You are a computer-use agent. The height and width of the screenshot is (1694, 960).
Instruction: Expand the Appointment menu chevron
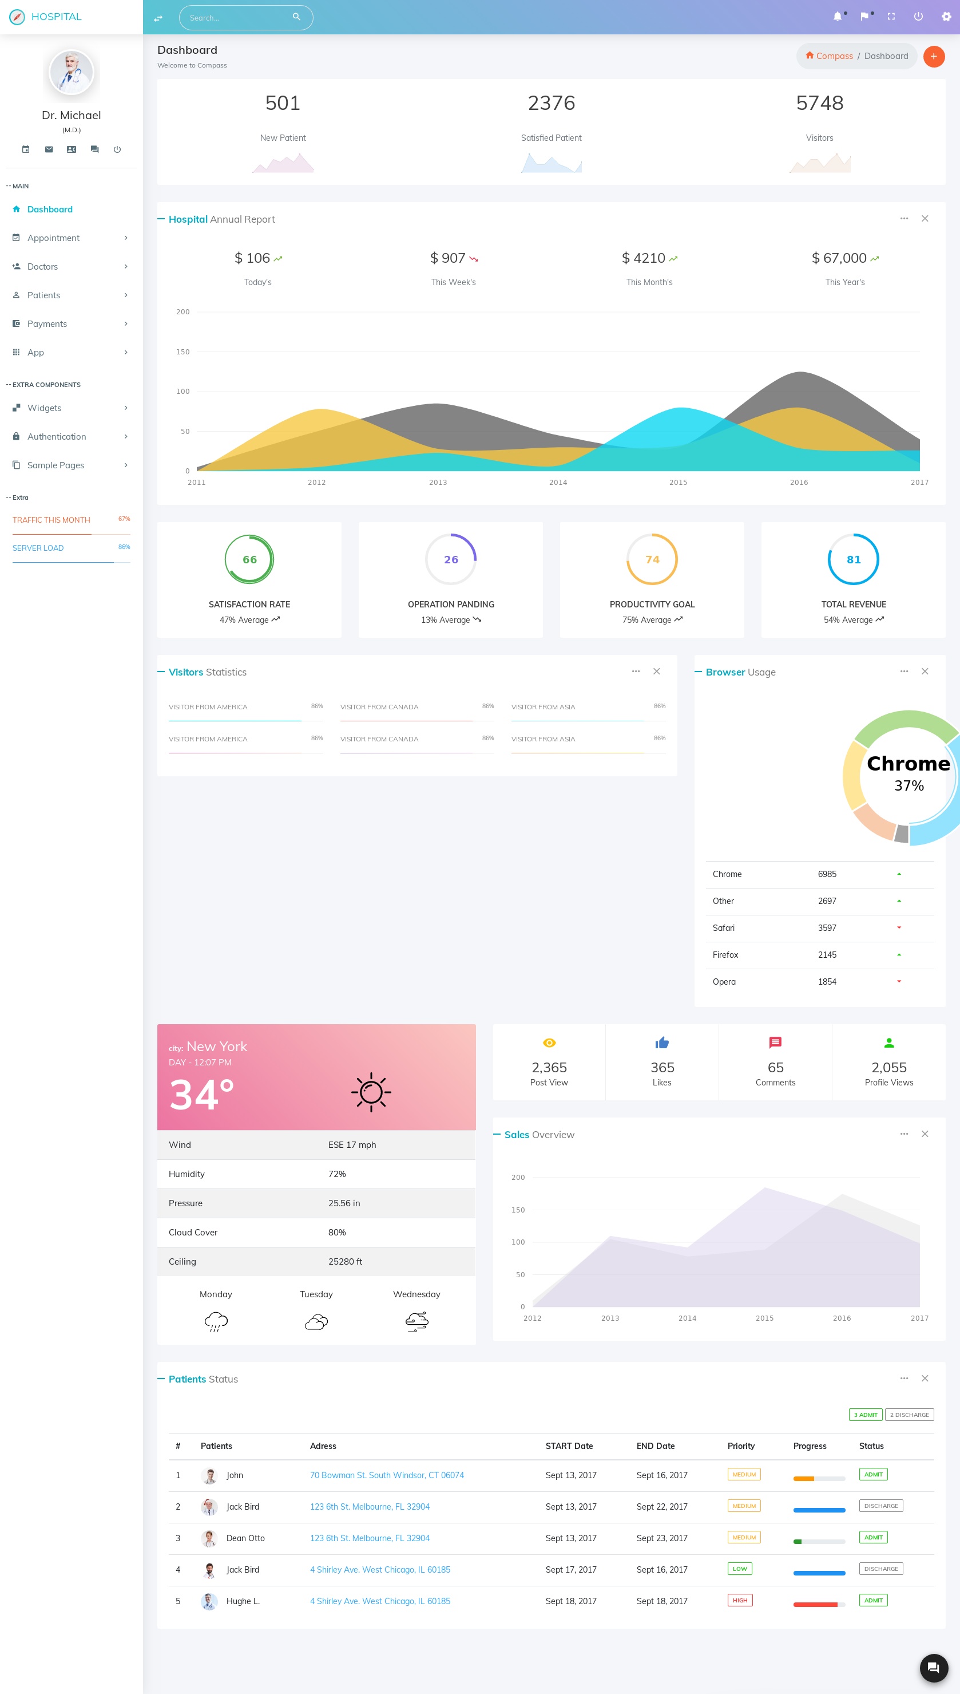tap(126, 238)
